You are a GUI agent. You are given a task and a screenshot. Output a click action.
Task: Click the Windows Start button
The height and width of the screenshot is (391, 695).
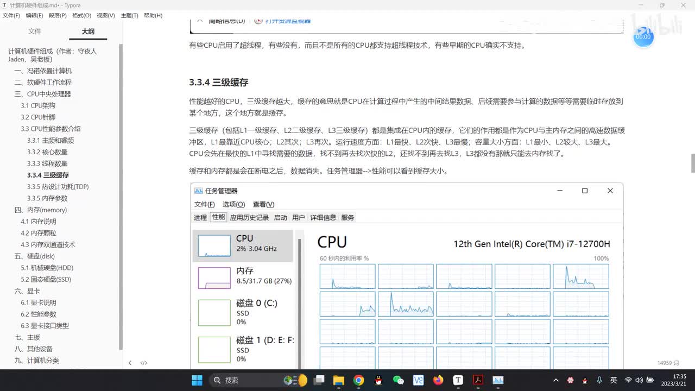(x=197, y=380)
